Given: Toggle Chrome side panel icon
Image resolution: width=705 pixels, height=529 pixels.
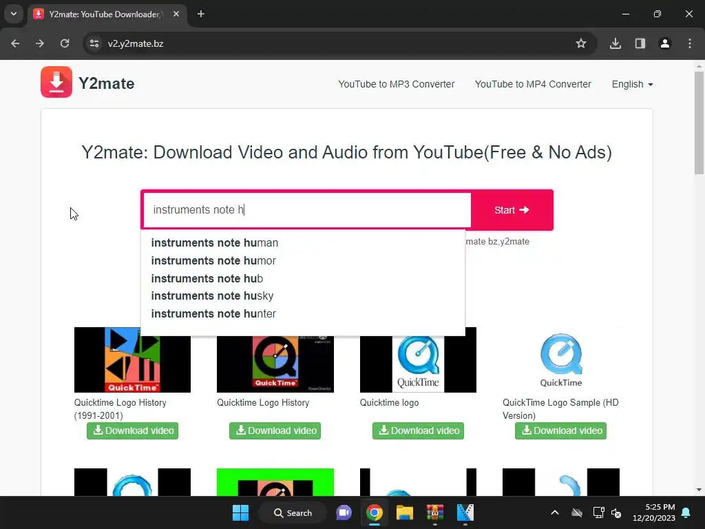Looking at the screenshot, I should pos(640,43).
